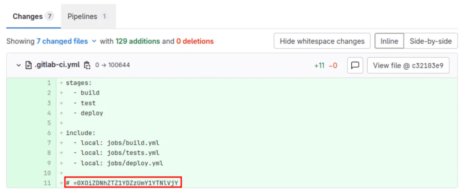Click the file document icon beside .gitlab-ci.yml
Image resolution: width=464 pixels, height=191 pixels.
[x=29, y=65]
